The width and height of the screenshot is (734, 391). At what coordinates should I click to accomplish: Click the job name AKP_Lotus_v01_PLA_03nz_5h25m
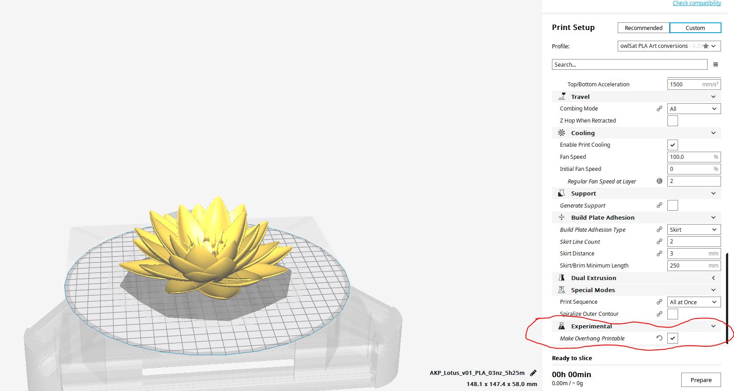coord(477,373)
